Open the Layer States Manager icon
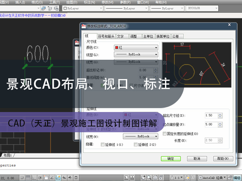 click(x=56, y=8)
